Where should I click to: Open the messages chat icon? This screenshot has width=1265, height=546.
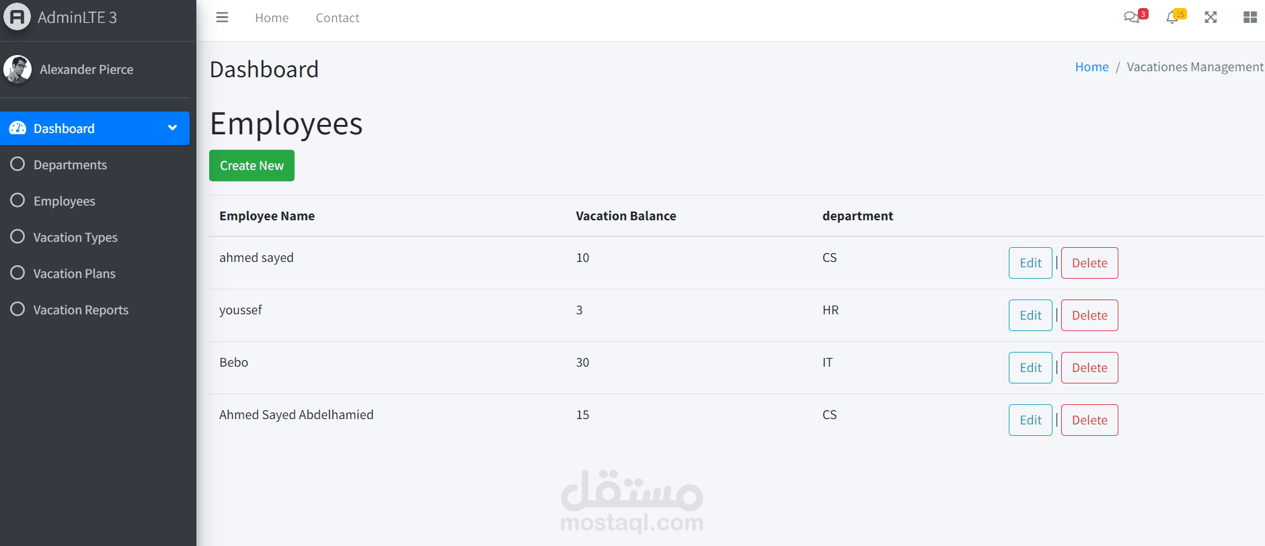click(x=1131, y=17)
